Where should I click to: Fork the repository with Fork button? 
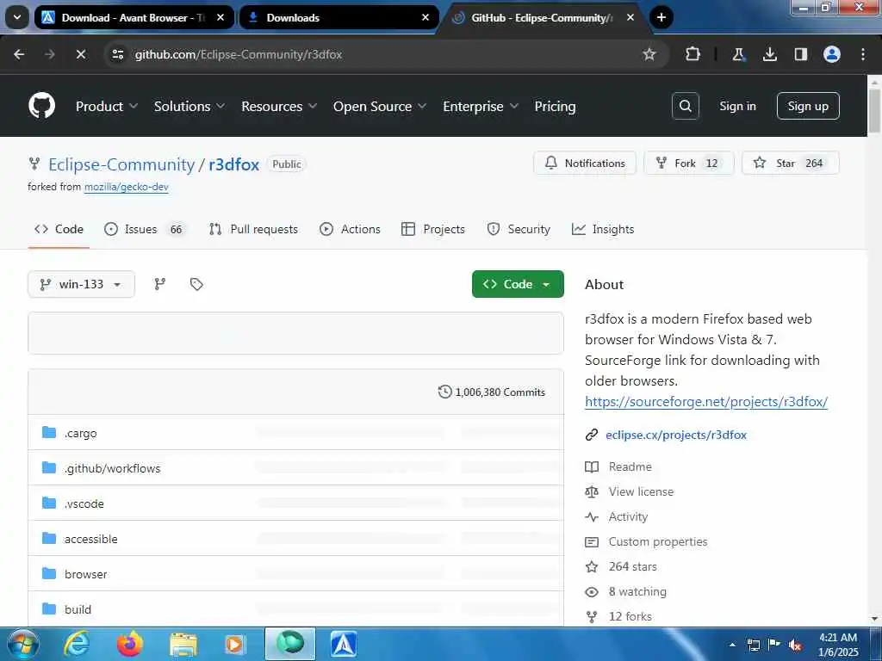(689, 163)
